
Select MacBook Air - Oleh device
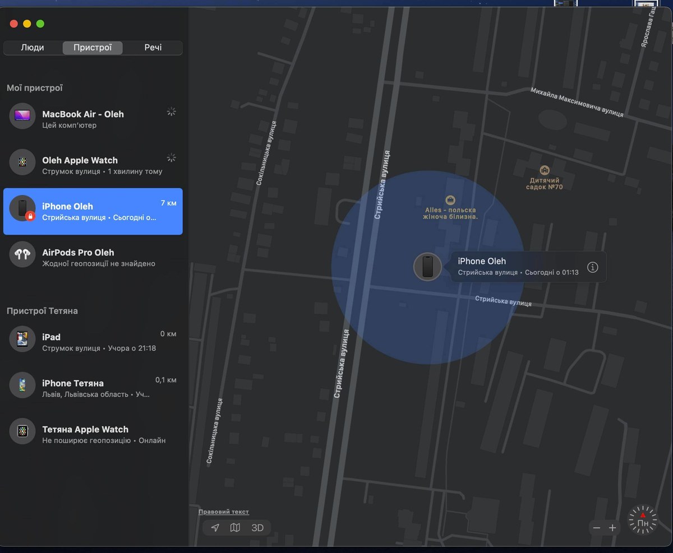click(x=93, y=119)
